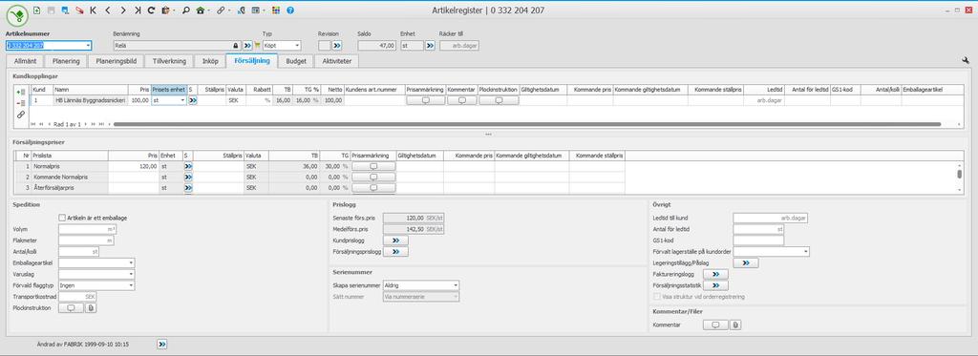978x356 pixels.
Task: Open Kommentar note for HB Lännäs row
Action: [x=461, y=100]
